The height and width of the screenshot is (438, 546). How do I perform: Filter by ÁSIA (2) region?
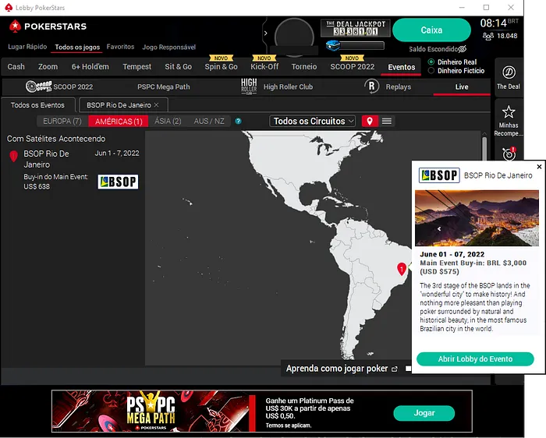168,121
